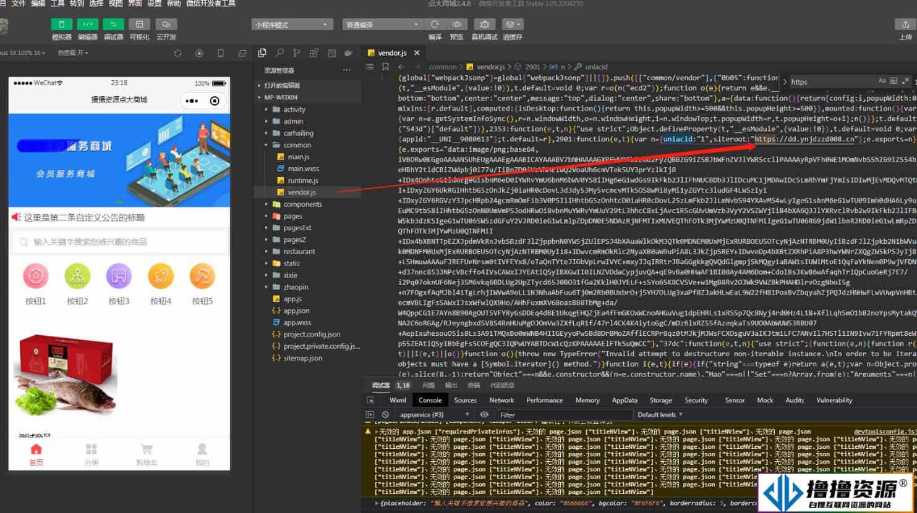Close the vendor.js editor tab

[417, 53]
